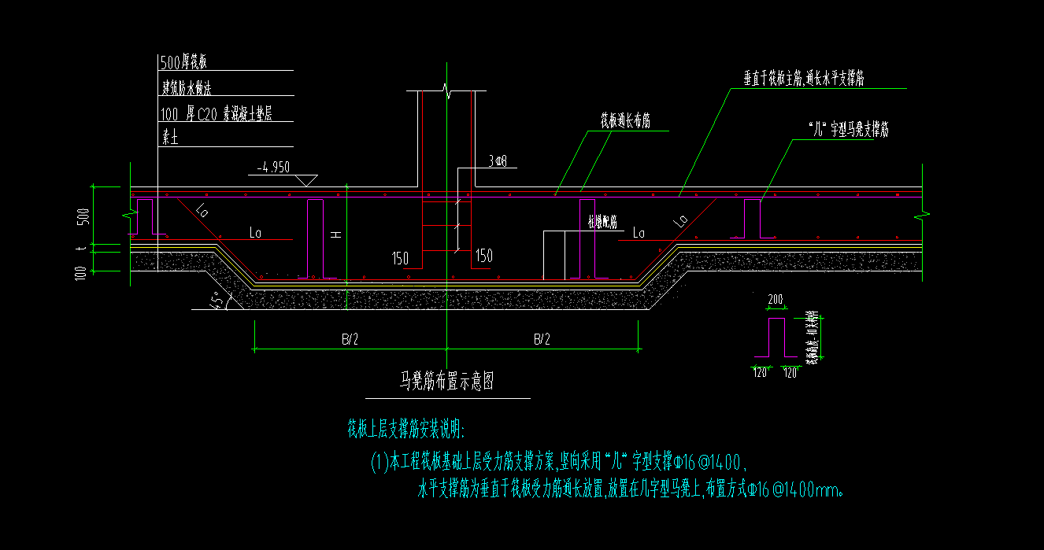Click the vertical 'H' dimension label

coord(335,234)
